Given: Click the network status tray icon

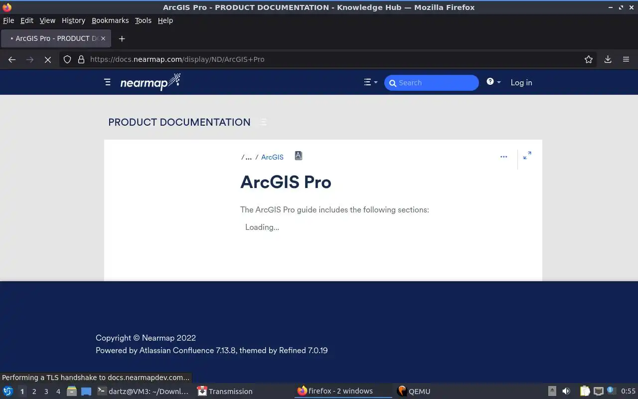Looking at the screenshot, I should tap(599, 391).
